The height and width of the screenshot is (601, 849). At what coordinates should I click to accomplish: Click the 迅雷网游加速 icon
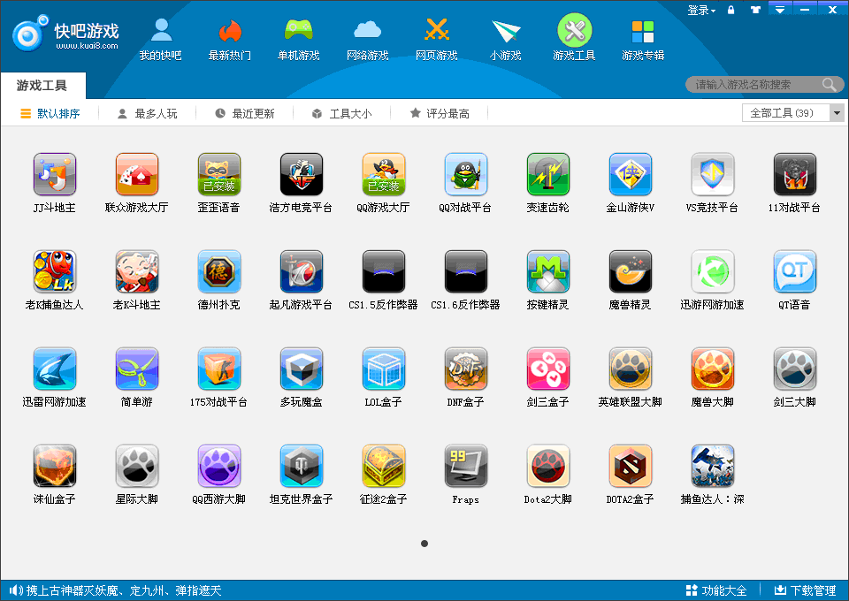point(54,369)
